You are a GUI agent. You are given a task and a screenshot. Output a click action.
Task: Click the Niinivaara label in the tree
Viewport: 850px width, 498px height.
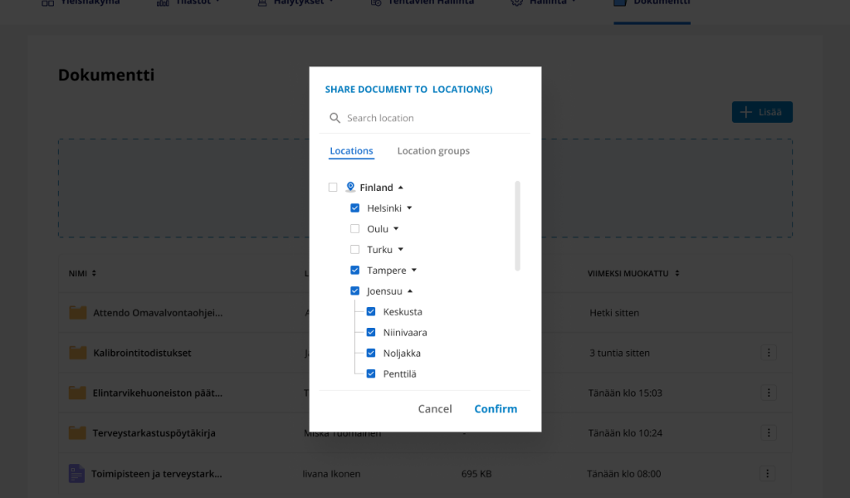tap(405, 333)
